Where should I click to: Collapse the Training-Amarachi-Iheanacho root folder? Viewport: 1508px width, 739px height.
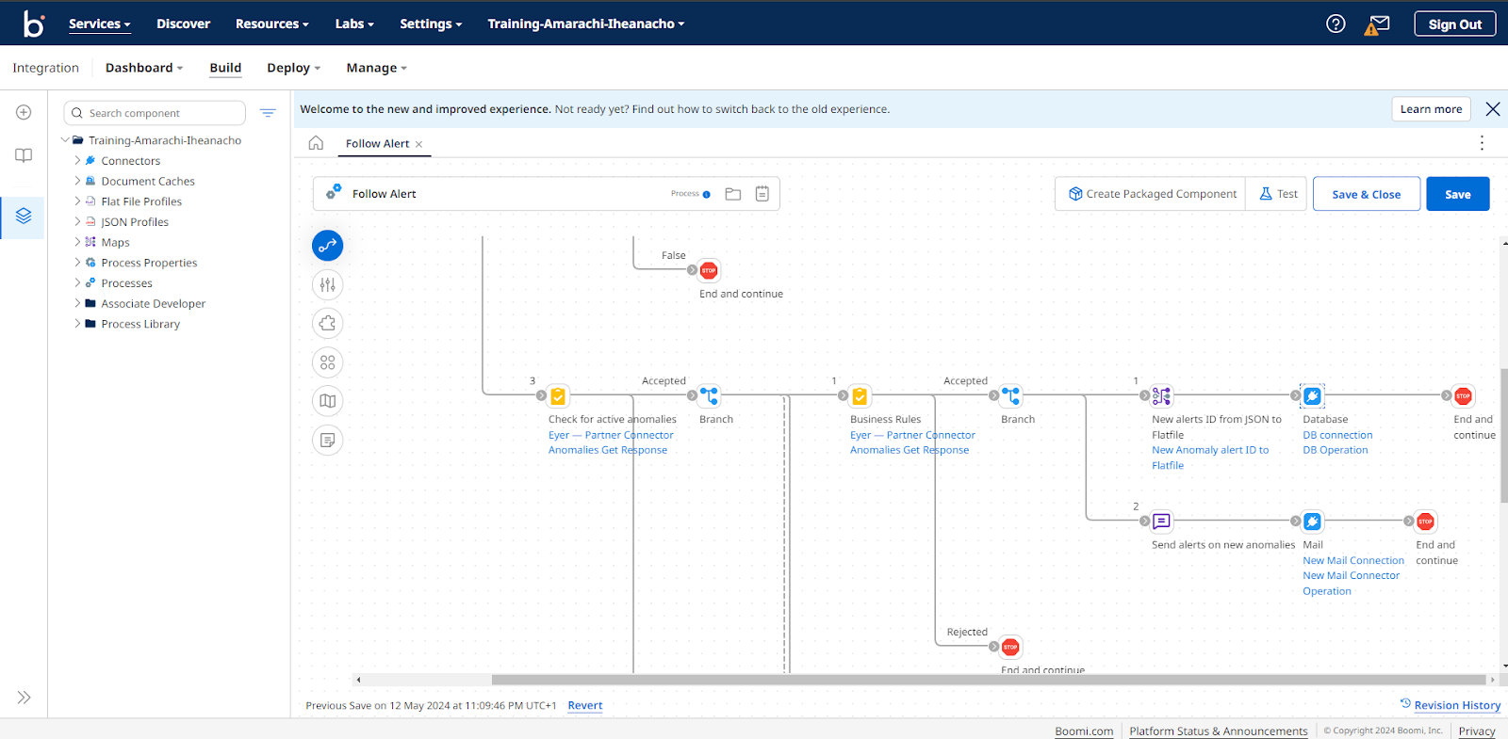(65, 140)
